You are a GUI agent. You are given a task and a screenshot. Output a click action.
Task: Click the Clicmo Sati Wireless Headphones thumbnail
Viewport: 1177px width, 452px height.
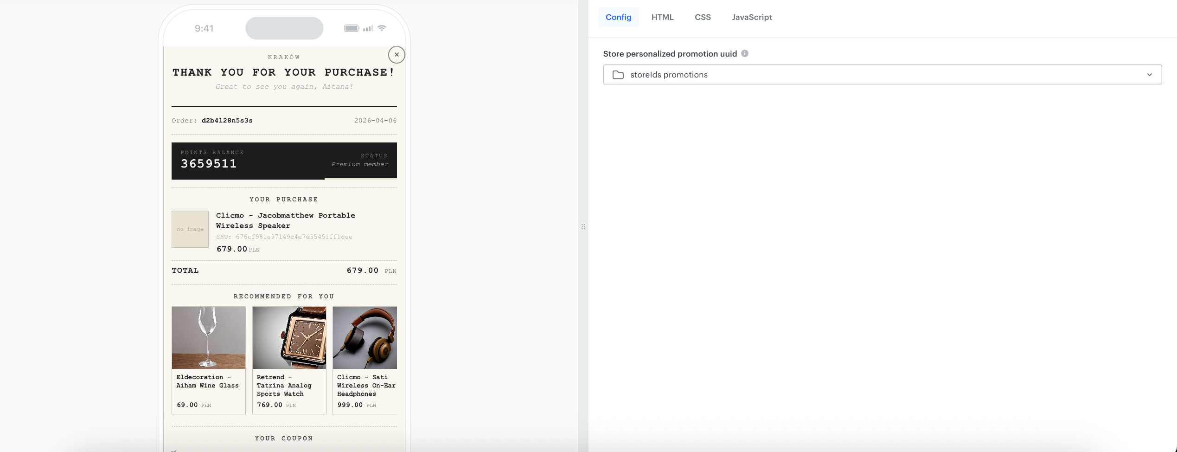tap(365, 337)
